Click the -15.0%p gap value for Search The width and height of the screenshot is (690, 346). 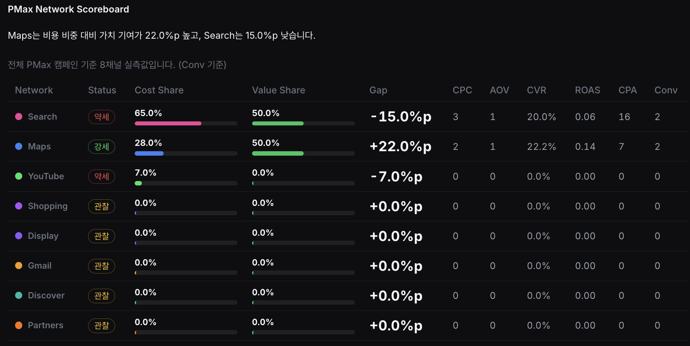point(401,117)
